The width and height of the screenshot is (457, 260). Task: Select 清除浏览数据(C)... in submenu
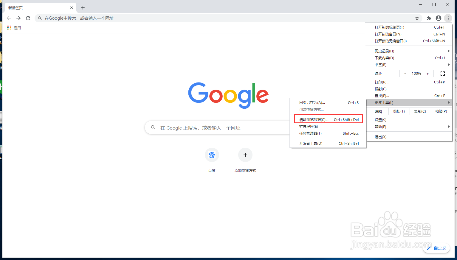[x=328, y=119]
